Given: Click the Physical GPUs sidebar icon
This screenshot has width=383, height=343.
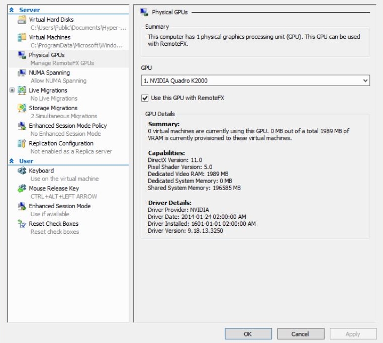Looking at the screenshot, I should point(22,55).
